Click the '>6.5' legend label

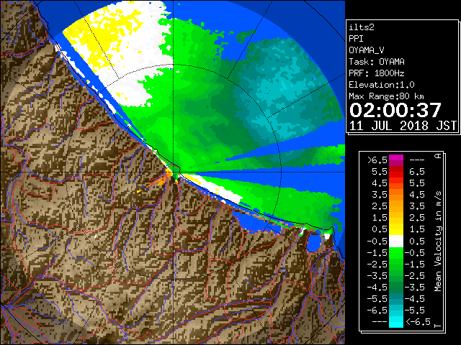coord(377,160)
